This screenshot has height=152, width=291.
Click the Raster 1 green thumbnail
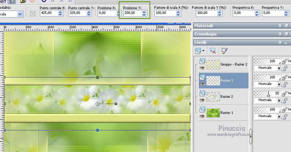coord(213,113)
